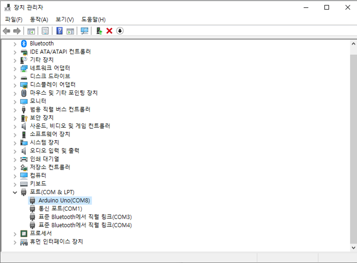This screenshot has width=357, height=263.
Task: Collapse the 포트(COM & LPT) node
Action: pyautogui.click(x=15, y=193)
